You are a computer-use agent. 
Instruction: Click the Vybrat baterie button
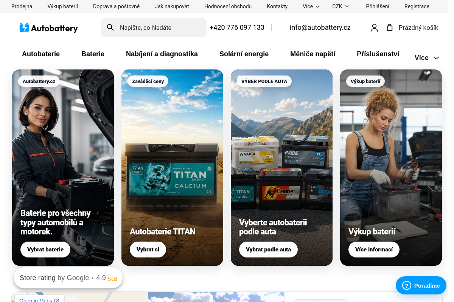click(x=45, y=250)
